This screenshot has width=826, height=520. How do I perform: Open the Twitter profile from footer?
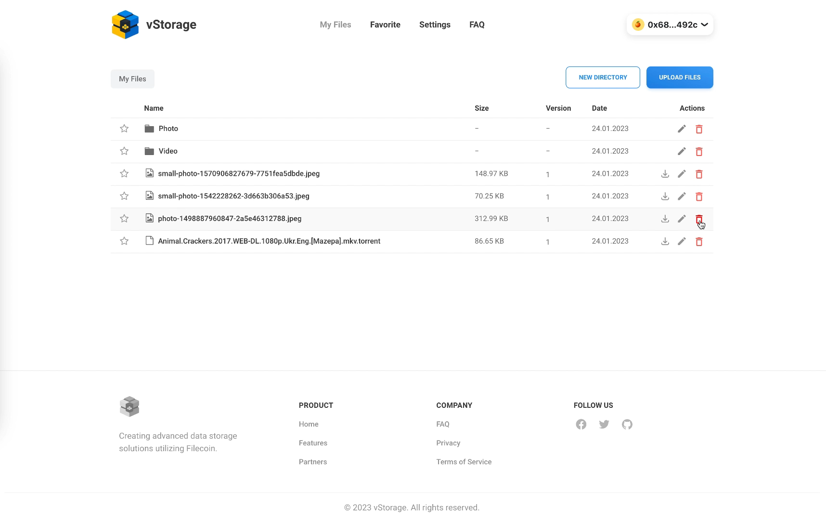(604, 424)
